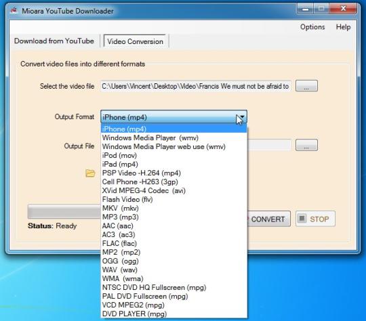The height and width of the screenshot is (321, 366).
Task: Pick FLAC (flac) format
Action: click(x=174, y=243)
